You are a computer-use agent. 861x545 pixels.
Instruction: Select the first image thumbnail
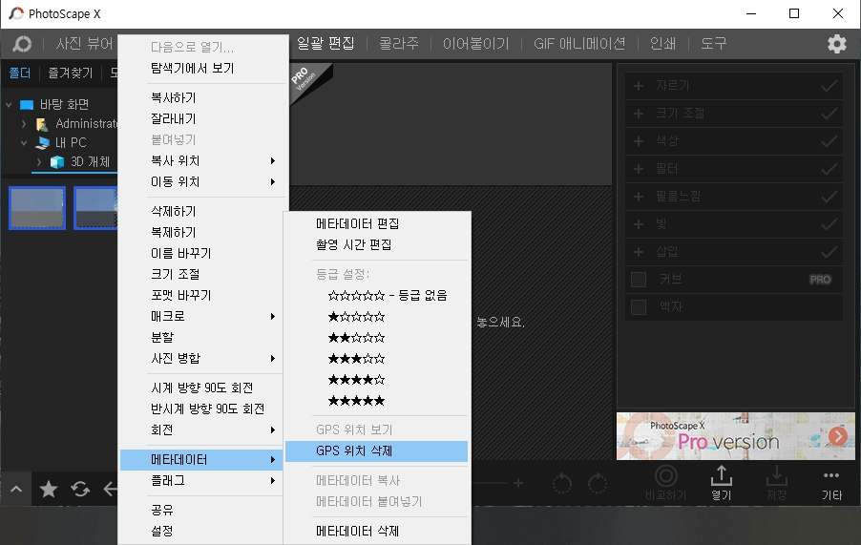click(37, 208)
